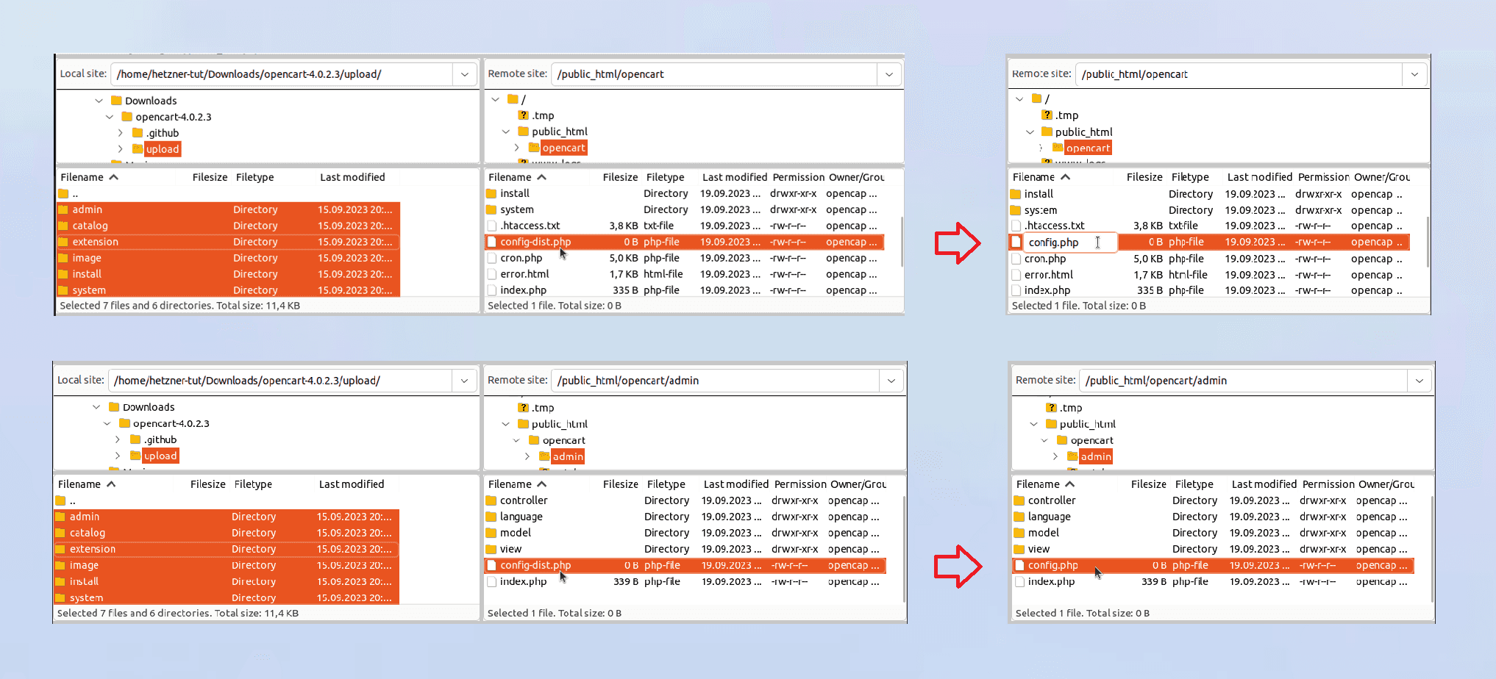Image resolution: width=1496 pixels, height=679 pixels.
Task: Select highlighted opencart folder in upper-right remote tree
Action: (x=1088, y=148)
